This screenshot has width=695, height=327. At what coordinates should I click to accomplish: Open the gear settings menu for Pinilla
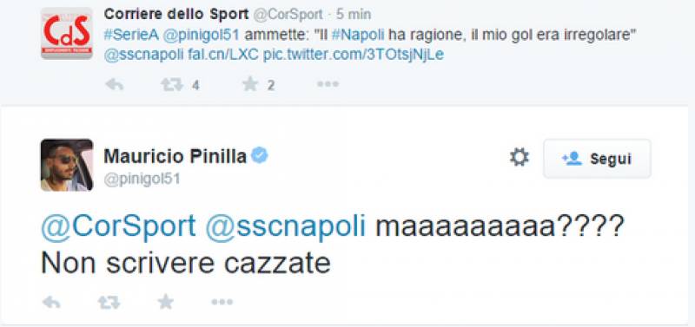[x=520, y=158]
